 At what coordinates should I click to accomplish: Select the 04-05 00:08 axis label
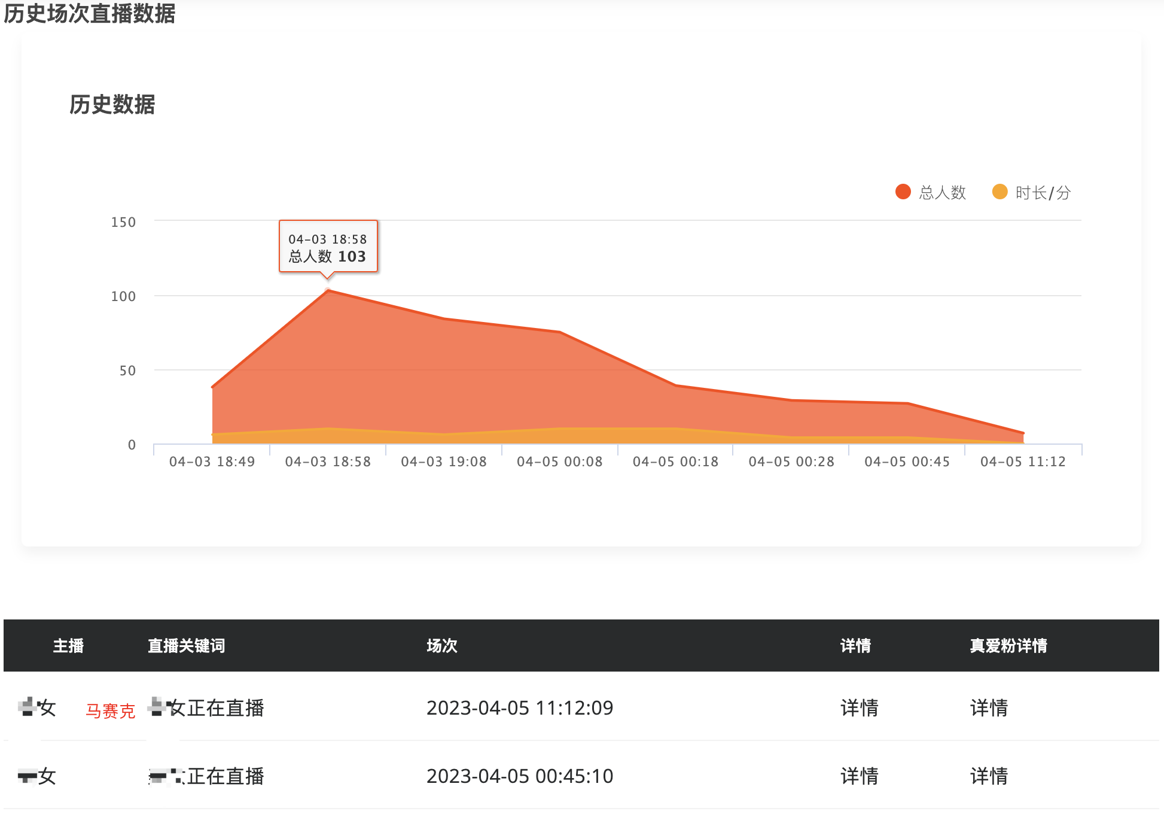coord(559,461)
